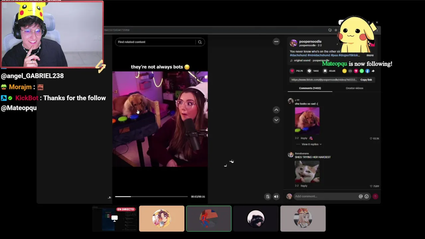Click the mention @ icon in comment box
Image resolution: width=425 pixels, height=239 pixels.
(361, 196)
